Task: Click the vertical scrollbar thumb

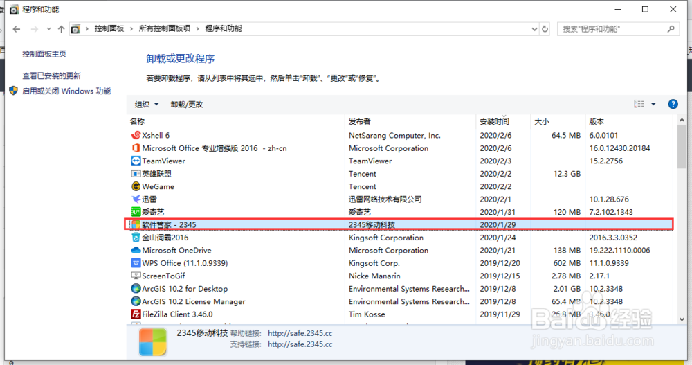Action: (x=682, y=147)
